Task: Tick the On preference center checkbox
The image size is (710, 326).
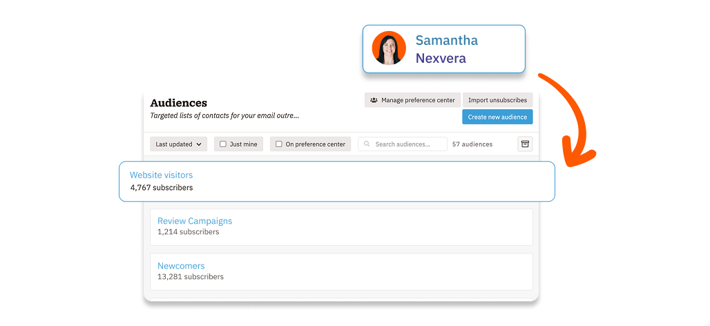Action: point(279,144)
